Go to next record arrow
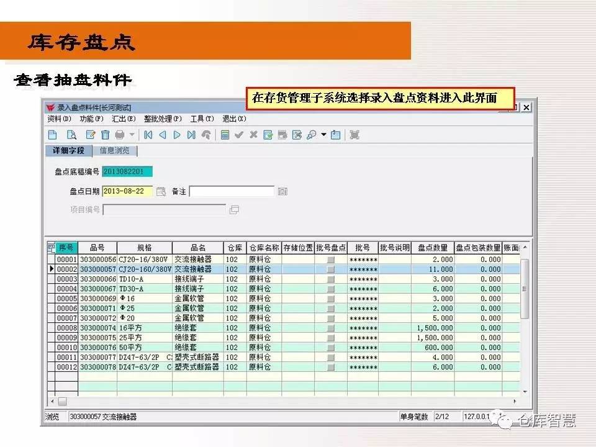Screen dimensions: 596x447 coord(177,135)
